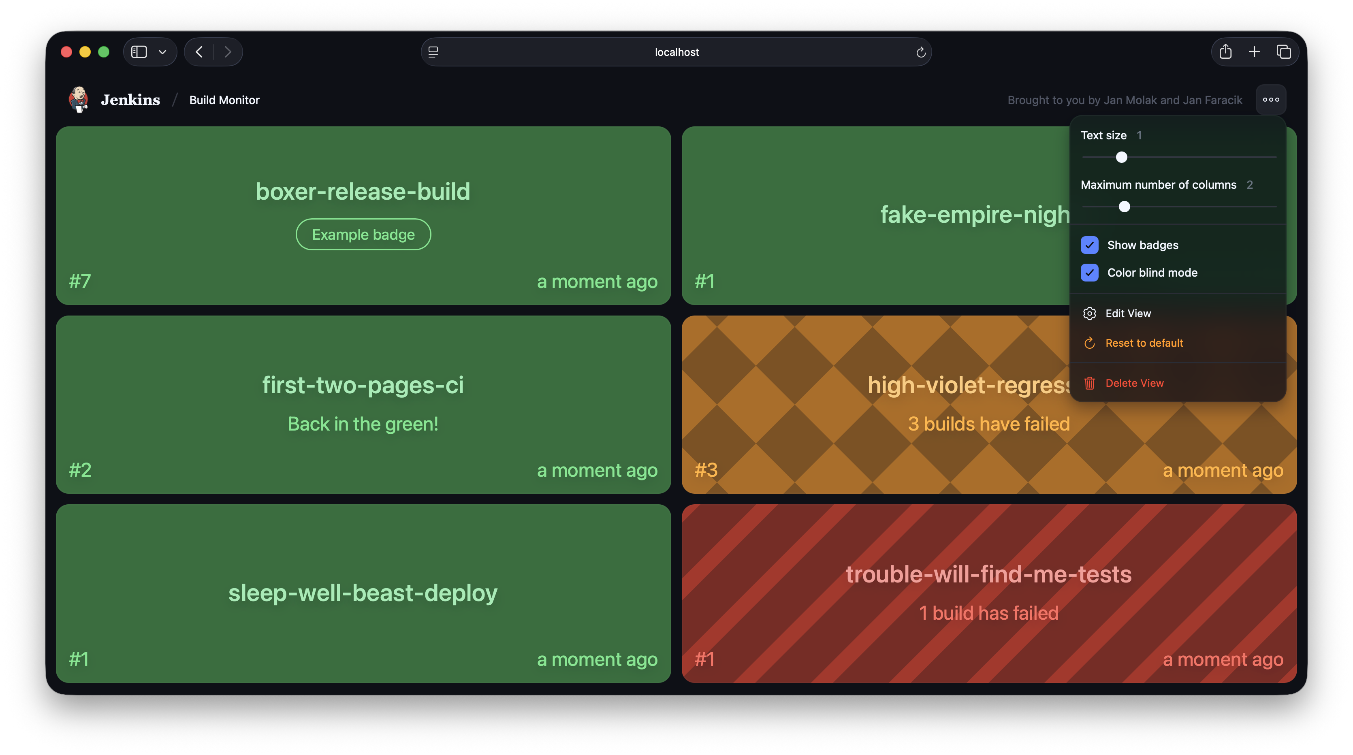Click the trash icon next to Delete View
This screenshot has width=1353, height=755.
coord(1089,383)
